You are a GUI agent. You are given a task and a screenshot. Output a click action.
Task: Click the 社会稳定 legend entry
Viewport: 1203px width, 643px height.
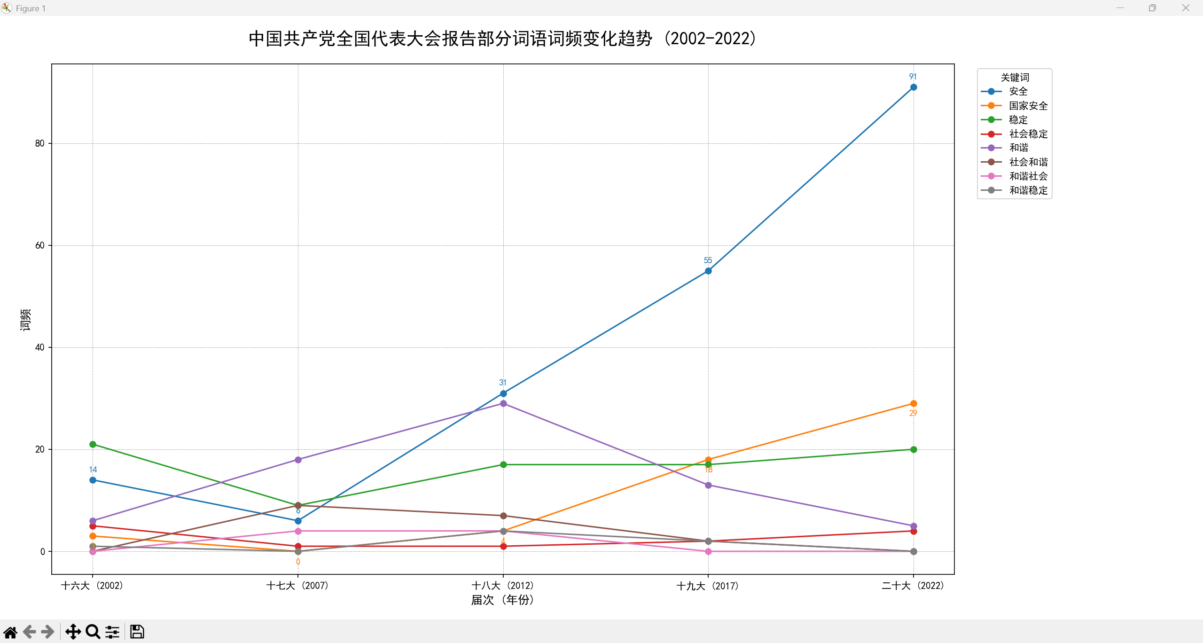[x=1028, y=134]
